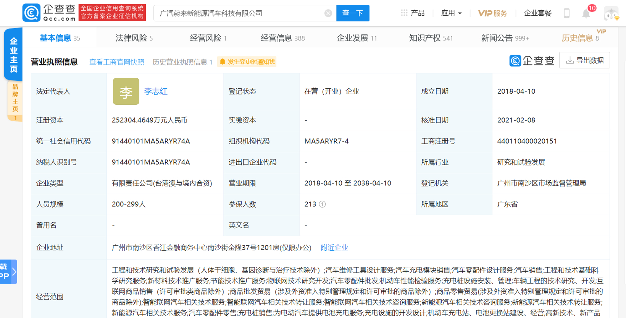
Task: Expand the 应用 dropdown menu
Action: click(451, 13)
